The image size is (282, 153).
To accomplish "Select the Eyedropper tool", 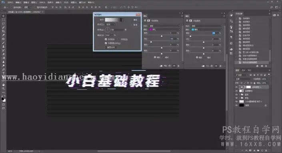I will coord(4,35).
